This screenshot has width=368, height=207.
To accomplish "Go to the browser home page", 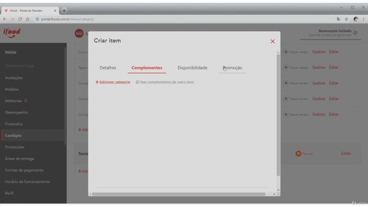I will click(x=28, y=19).
